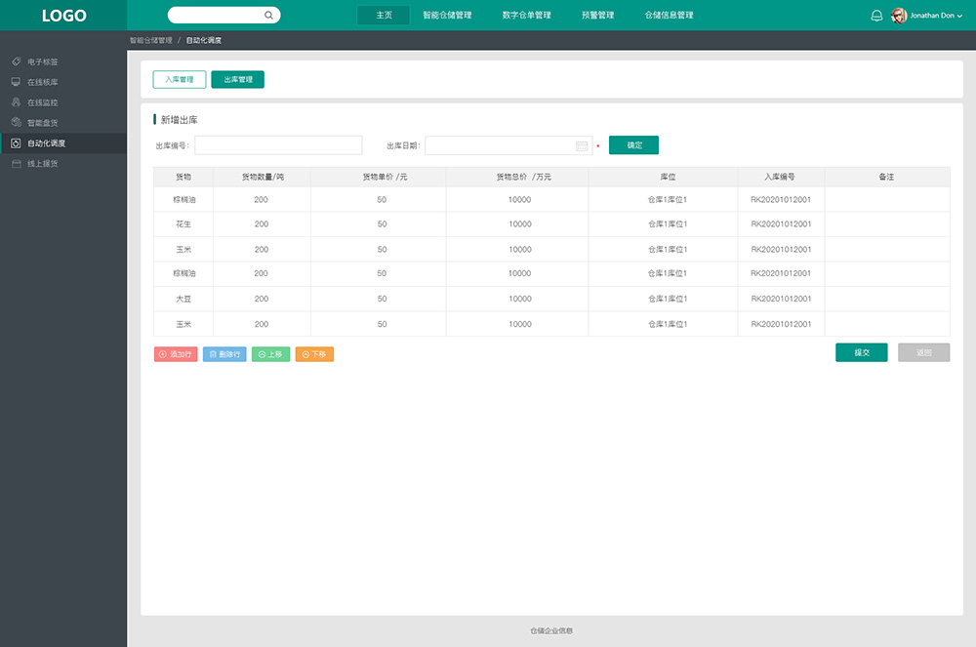Click the 库位 column header
This screenshot has height=647, width=976.
click(663, 177)
